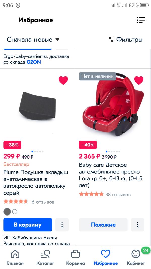
Task: Go to Главная home tab
Action: (15, 257)
